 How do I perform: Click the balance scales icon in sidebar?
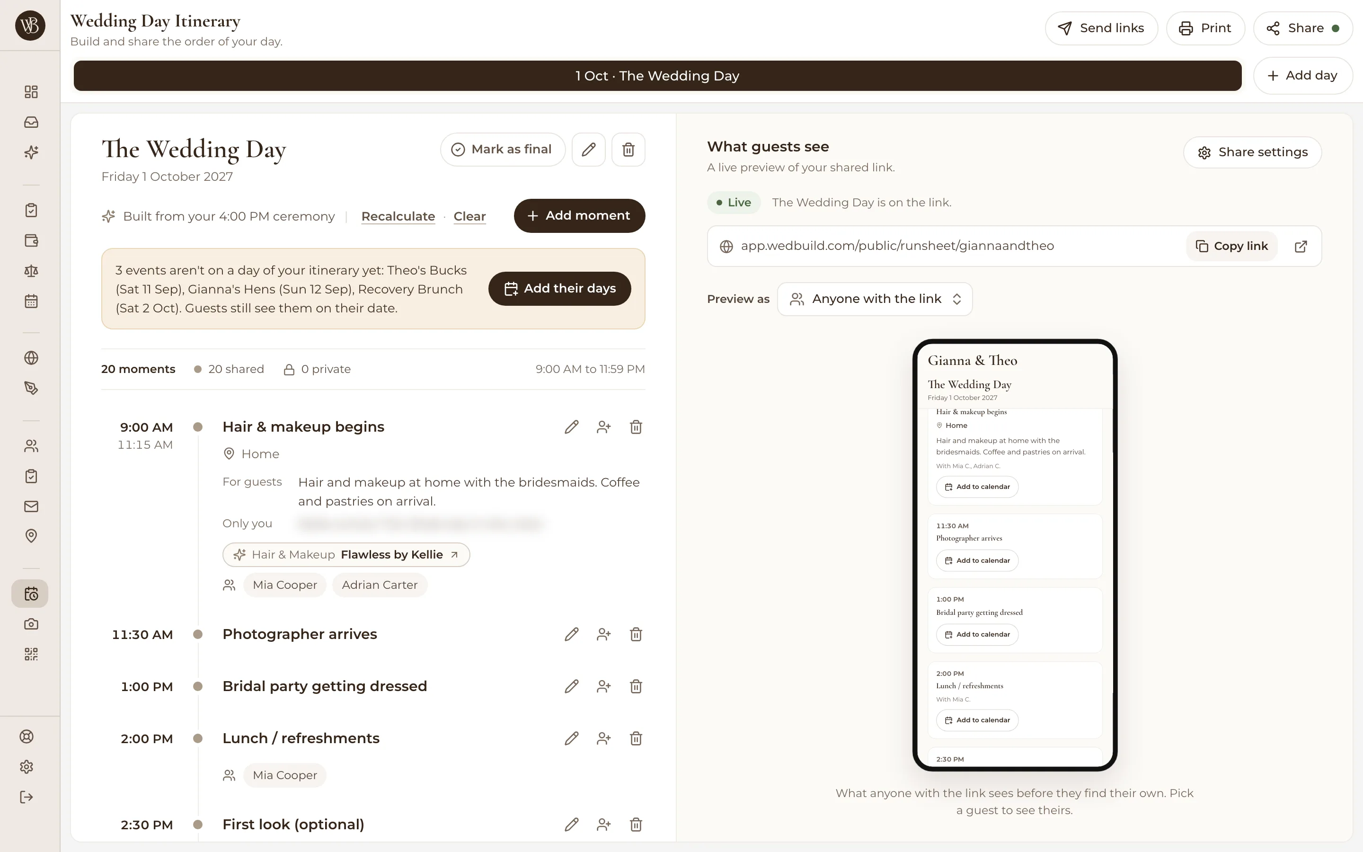point(31,271)
